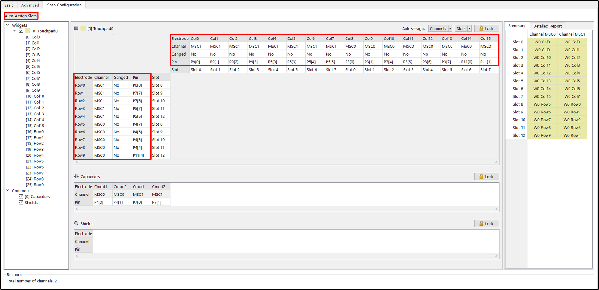Switch to the Basic tab
The width and height of the screenshot is (599, 290).
pos(9,5)
